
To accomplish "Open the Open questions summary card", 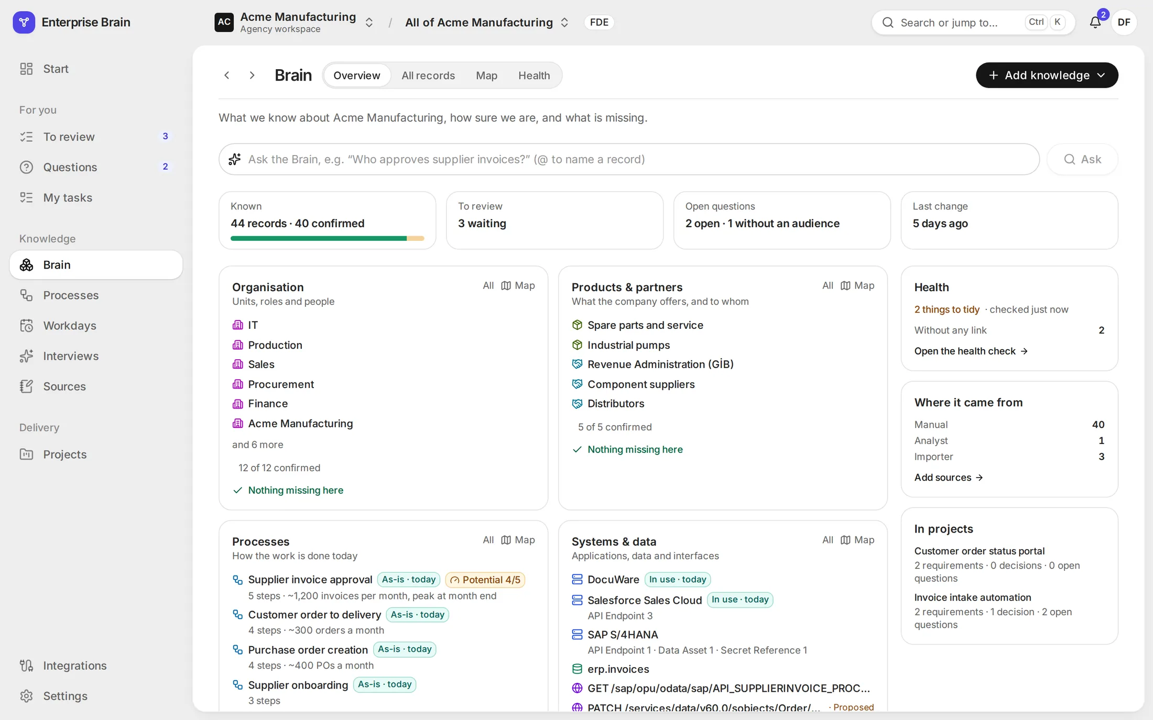I will click(x=782, y=220).
